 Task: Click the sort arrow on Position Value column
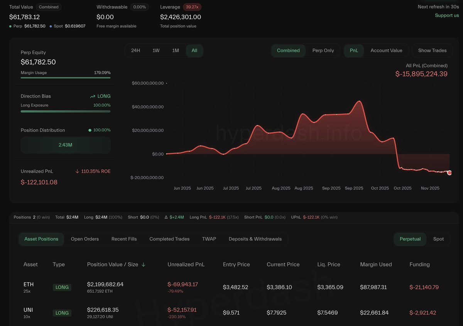click(x=144, y=265)
